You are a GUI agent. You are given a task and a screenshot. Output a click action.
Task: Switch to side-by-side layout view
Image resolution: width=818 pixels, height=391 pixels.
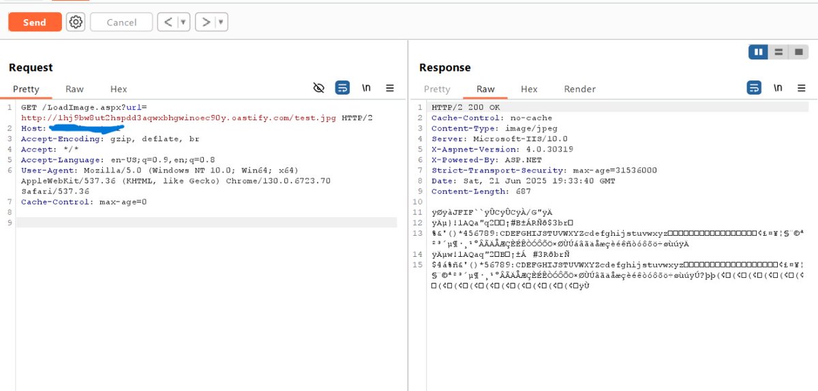click(758, 52)
